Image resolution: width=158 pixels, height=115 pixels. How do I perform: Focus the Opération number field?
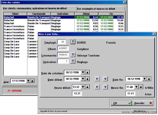63,61
